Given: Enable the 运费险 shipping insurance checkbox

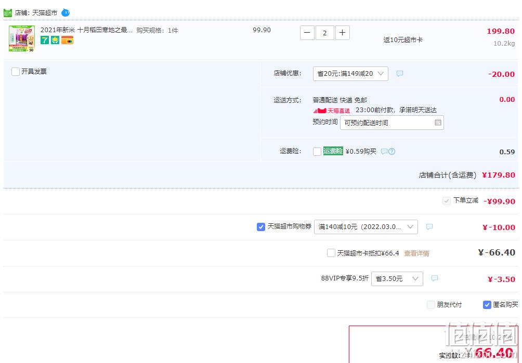Looking at the screenshot, I should [317, 152].
